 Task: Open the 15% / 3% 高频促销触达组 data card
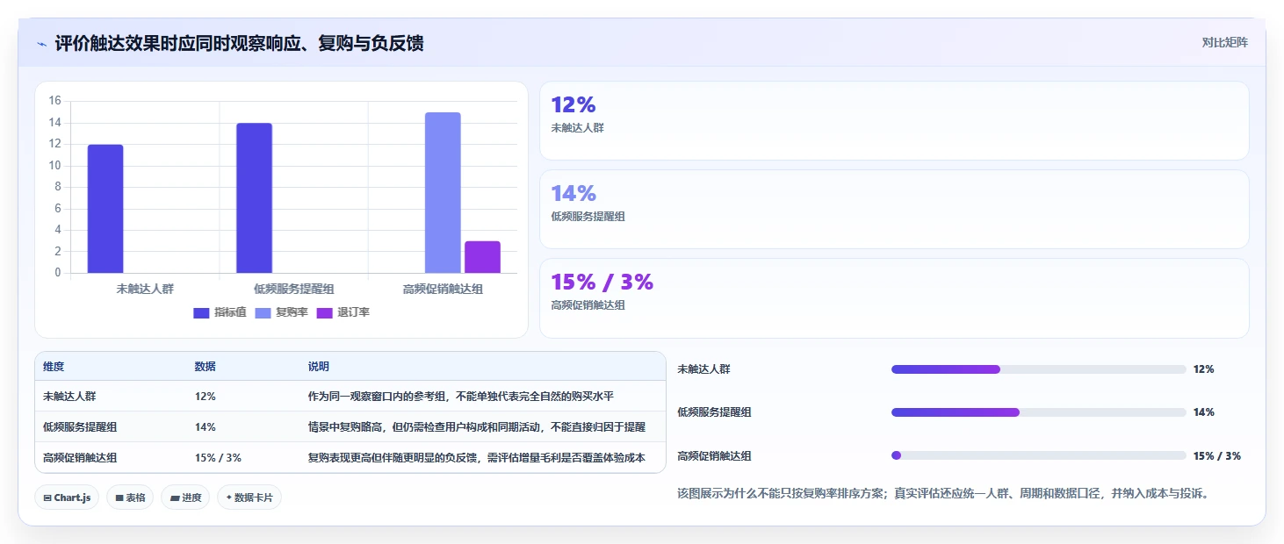894,297
